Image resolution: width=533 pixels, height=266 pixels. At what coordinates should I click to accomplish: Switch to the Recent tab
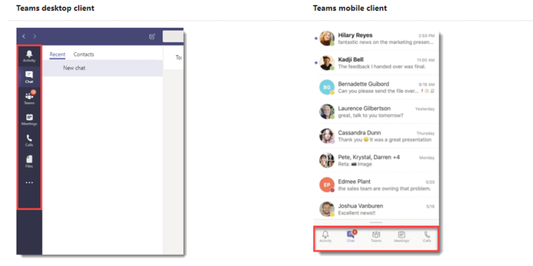[x=58, y=54]
